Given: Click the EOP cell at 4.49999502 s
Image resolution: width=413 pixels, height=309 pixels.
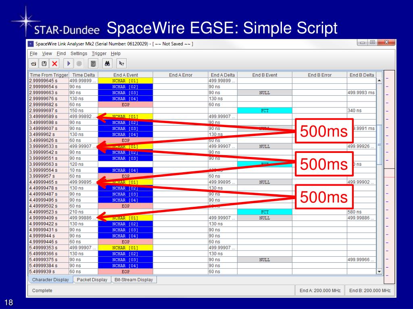Looking at the screenshot, I should [x=125, y=206].
